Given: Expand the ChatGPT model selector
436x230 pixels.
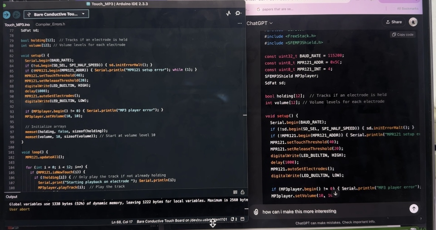Looking at the screenshot, I should point(260,23).
